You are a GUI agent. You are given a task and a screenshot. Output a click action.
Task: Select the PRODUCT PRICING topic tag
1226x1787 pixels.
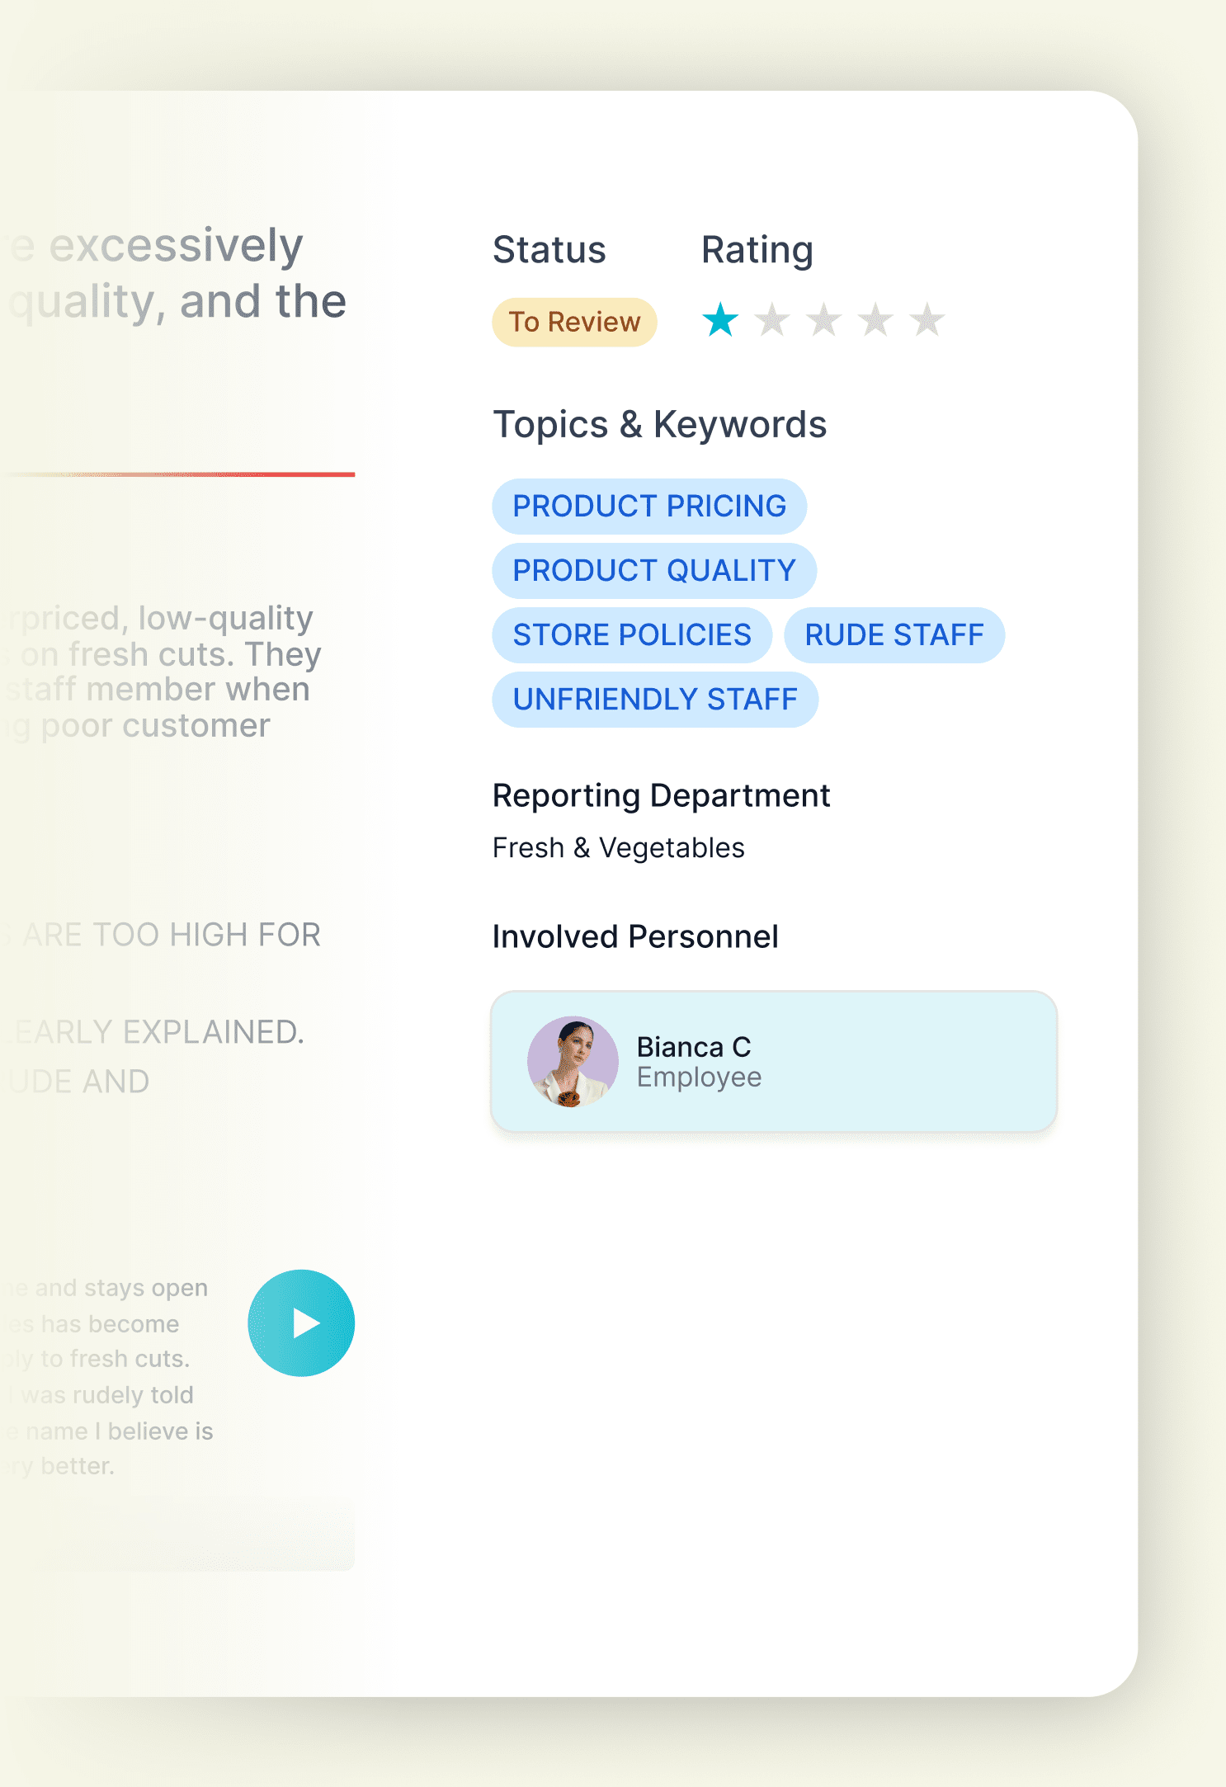point(649,506)
